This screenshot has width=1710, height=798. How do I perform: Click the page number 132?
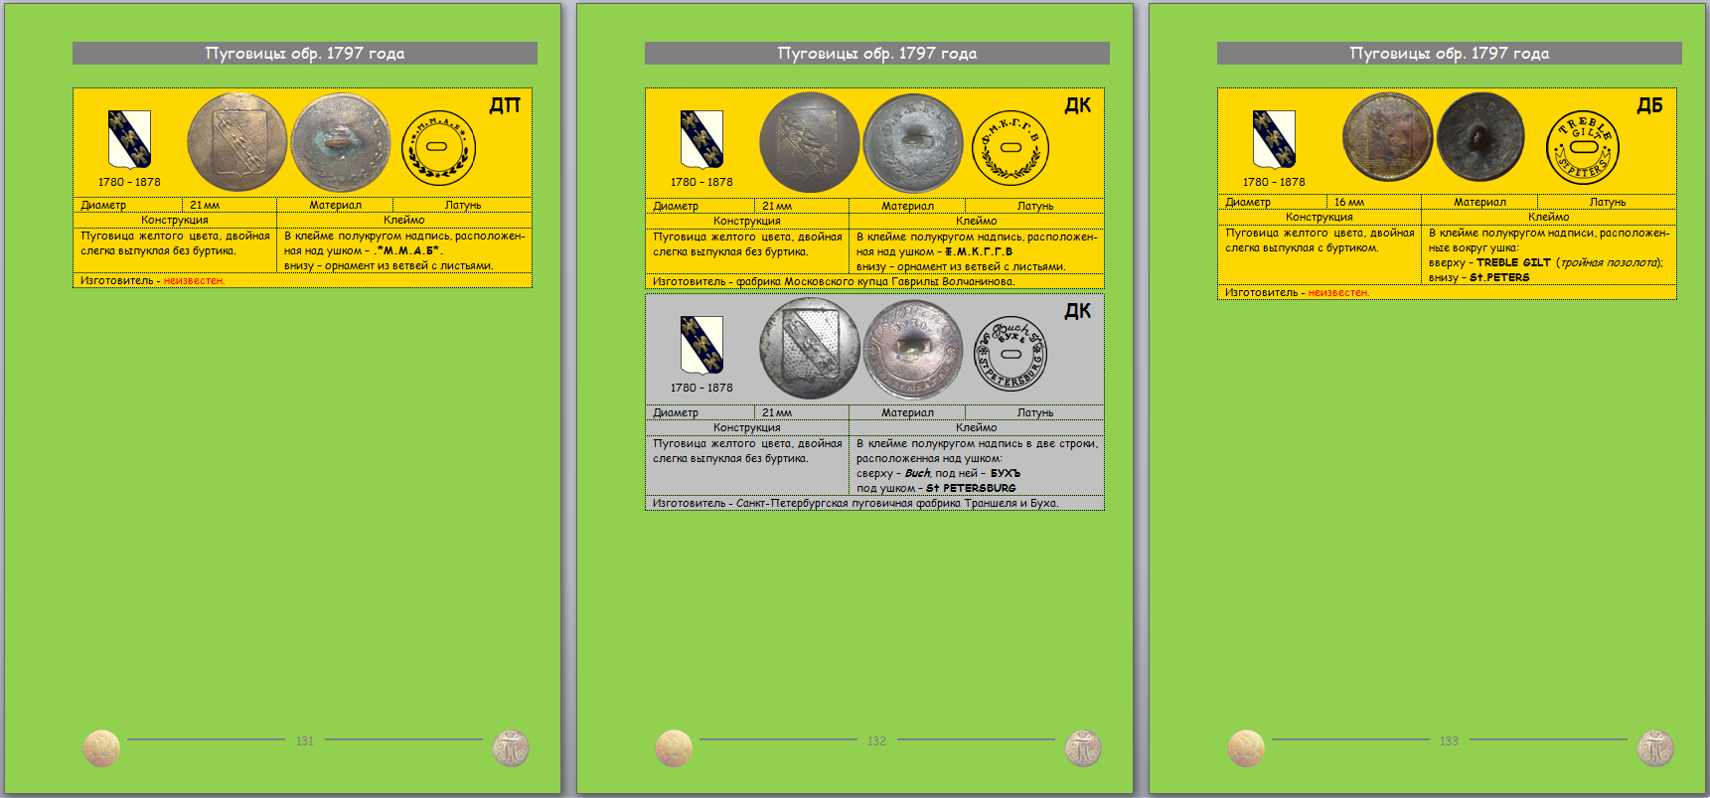tap(876, 741)
